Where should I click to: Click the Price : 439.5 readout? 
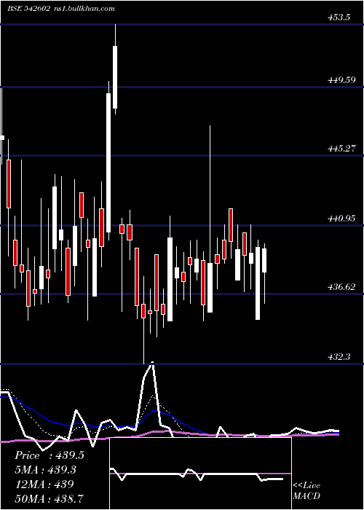tap(50, 455)
